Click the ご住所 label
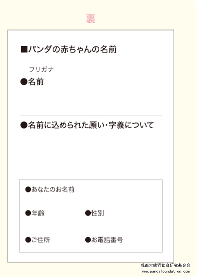 (x=41, y=240)
